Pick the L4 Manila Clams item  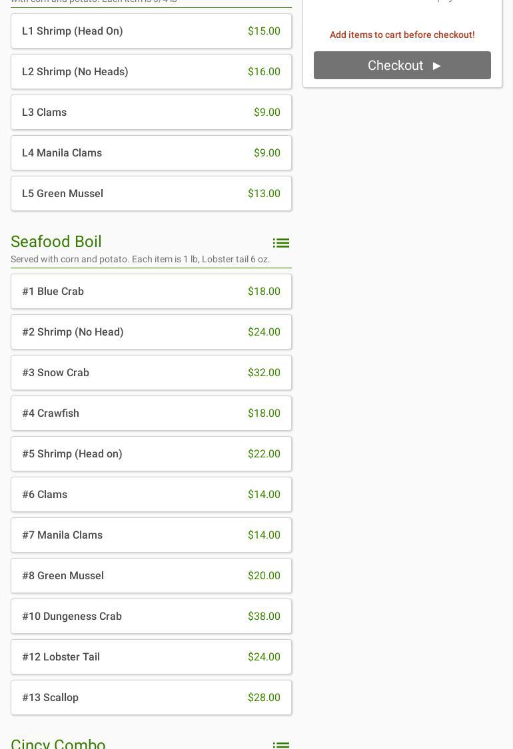[151, 153]
